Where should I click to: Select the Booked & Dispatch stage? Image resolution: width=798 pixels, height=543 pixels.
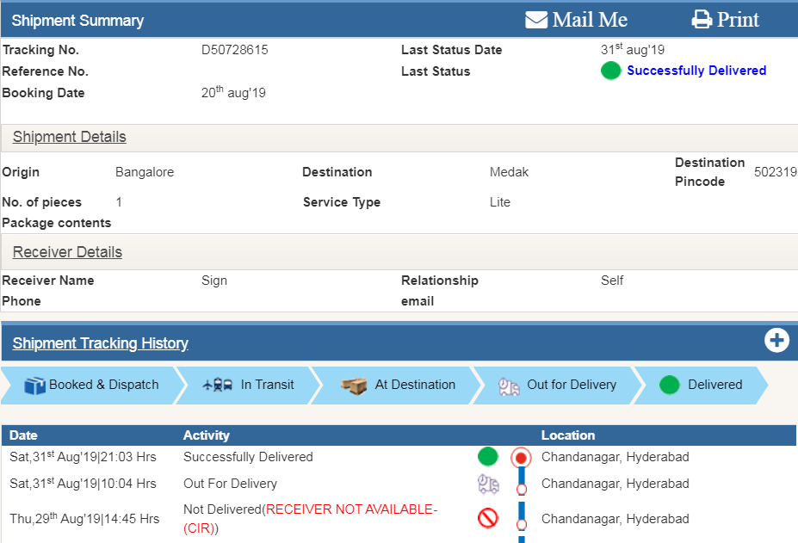103,386
